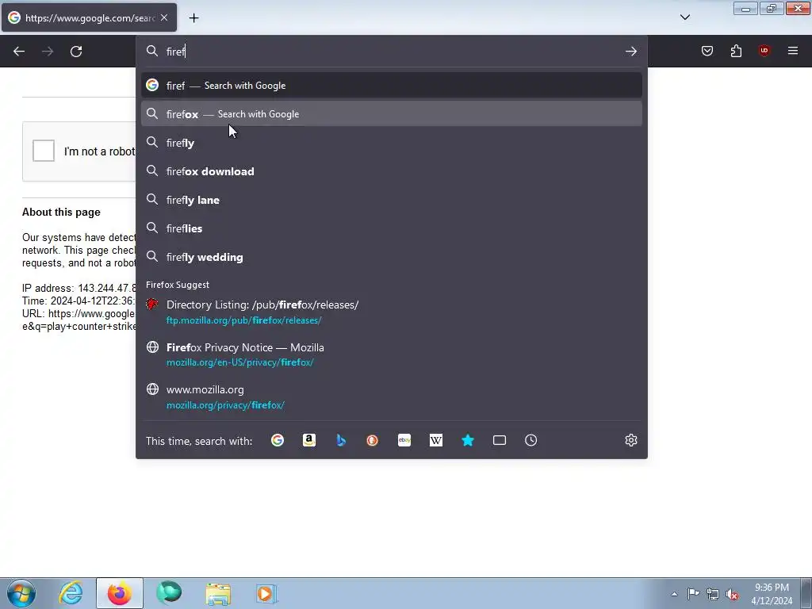Open a new tab with plus button
Image resolution: width=812 pixels, height=609 pixels.
tap(193, 18)
